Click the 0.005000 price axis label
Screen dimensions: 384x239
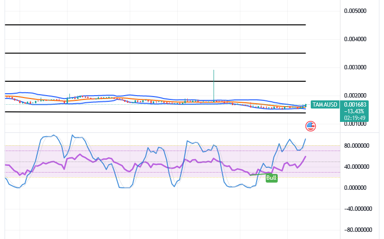[355, 11]
